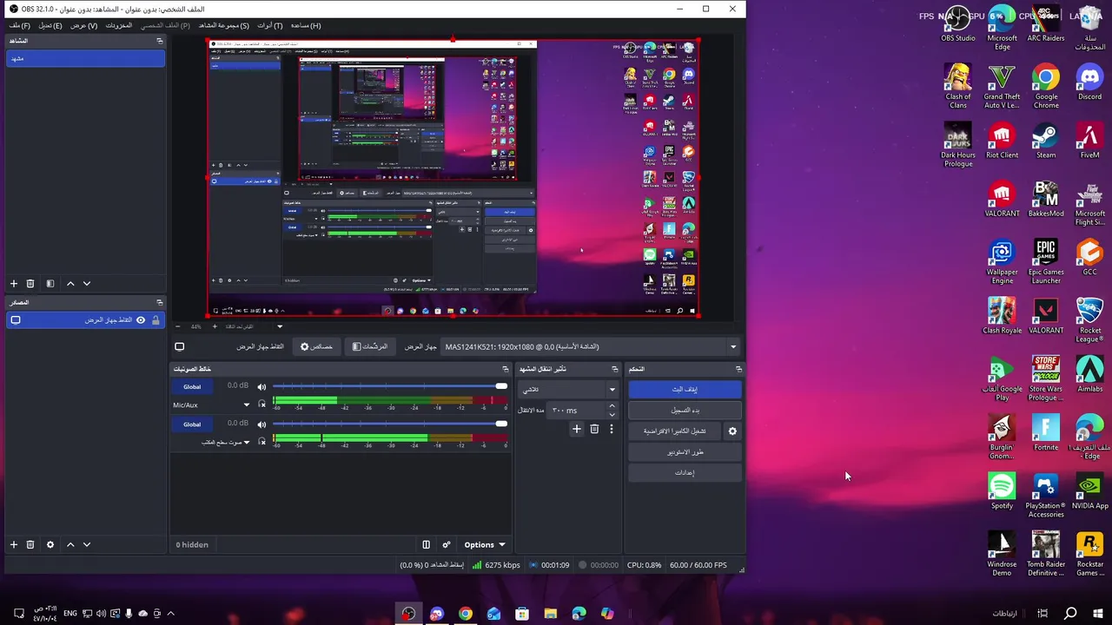Open source Properties (خصائص) button
The width and height of the screenshot is (1112, 625).
click(317, 346)
